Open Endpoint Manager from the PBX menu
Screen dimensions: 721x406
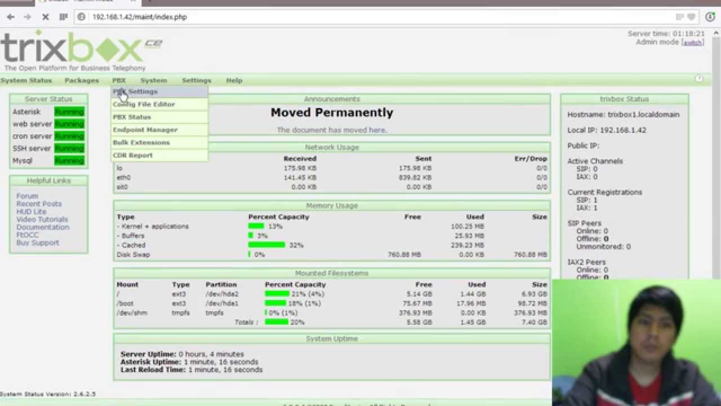[159, 130]
